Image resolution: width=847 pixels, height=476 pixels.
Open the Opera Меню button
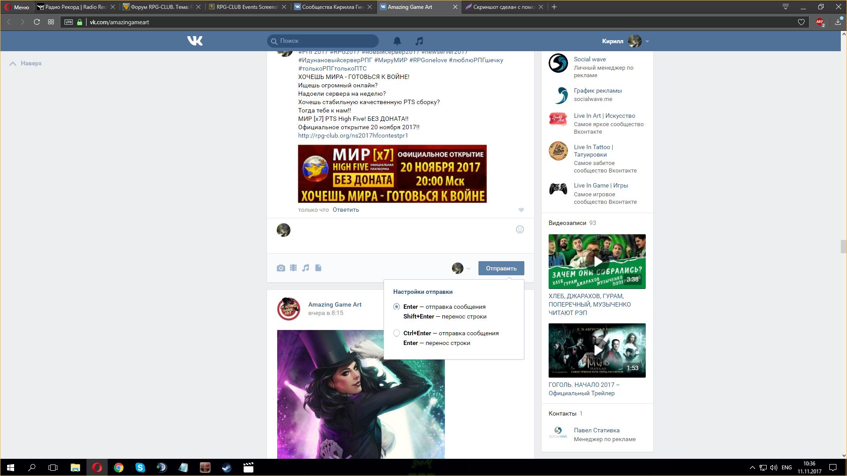click(17, 7)
